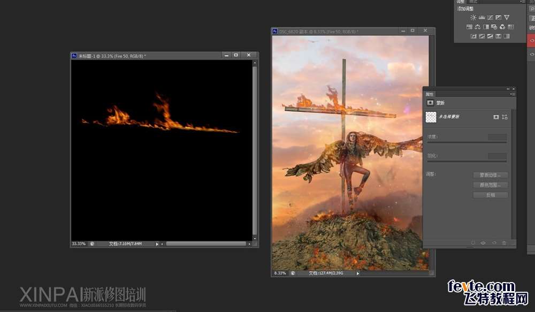Click the 颜色范围 (Color Range) button
535x312 pixels.
point(490,185)
